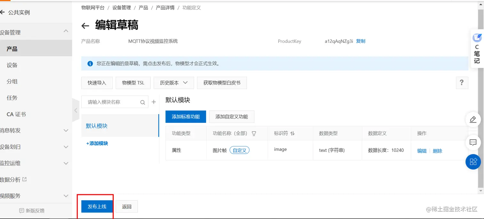Expand the 设备划归 menu section

66,147
